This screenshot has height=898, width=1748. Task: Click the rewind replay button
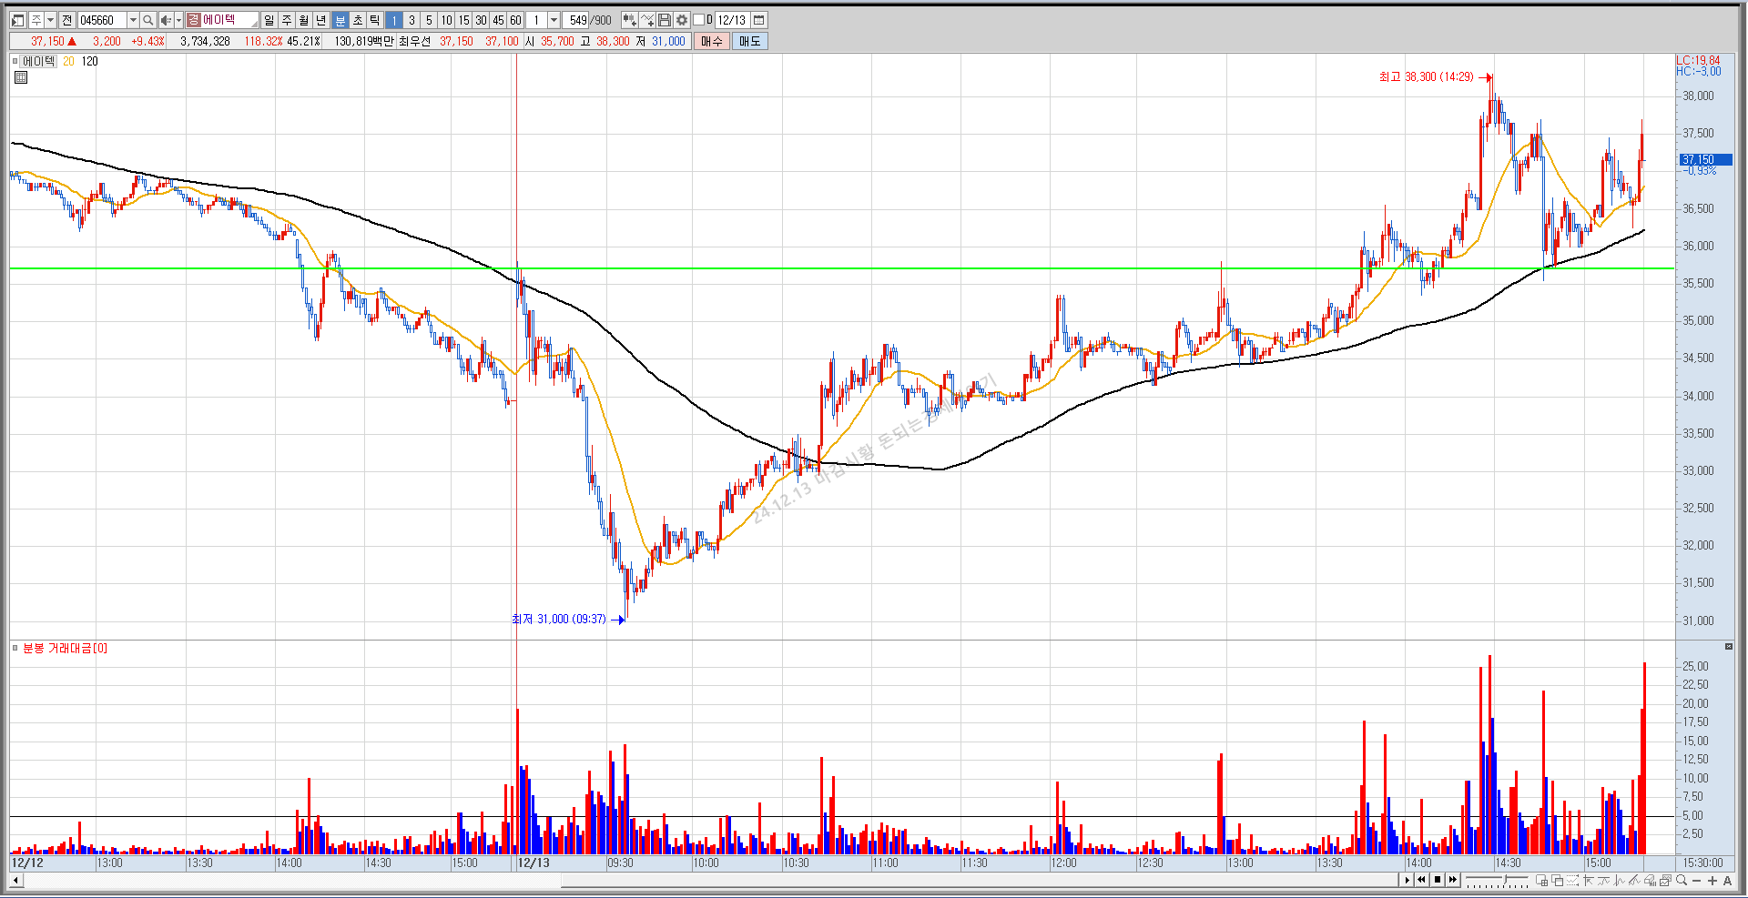coord(1421,880)
